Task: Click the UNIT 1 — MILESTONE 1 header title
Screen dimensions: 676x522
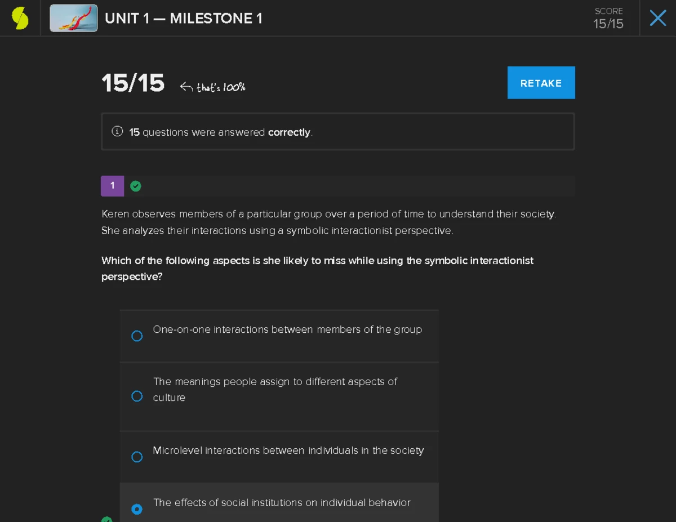Action: pyautogui.click(x=182, y=18)
